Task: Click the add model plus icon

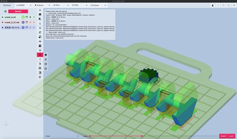Action: pos(40,10)
